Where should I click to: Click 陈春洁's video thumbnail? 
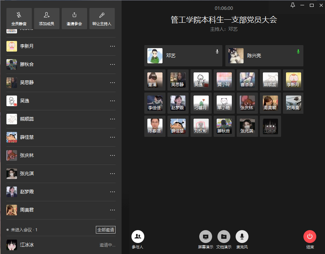point(155,126)
